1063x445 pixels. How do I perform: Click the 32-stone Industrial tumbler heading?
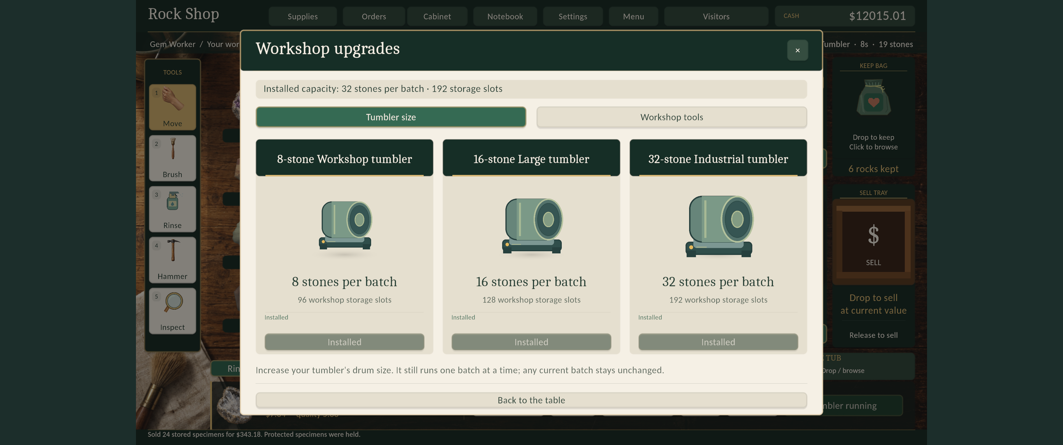coord(718,159)
